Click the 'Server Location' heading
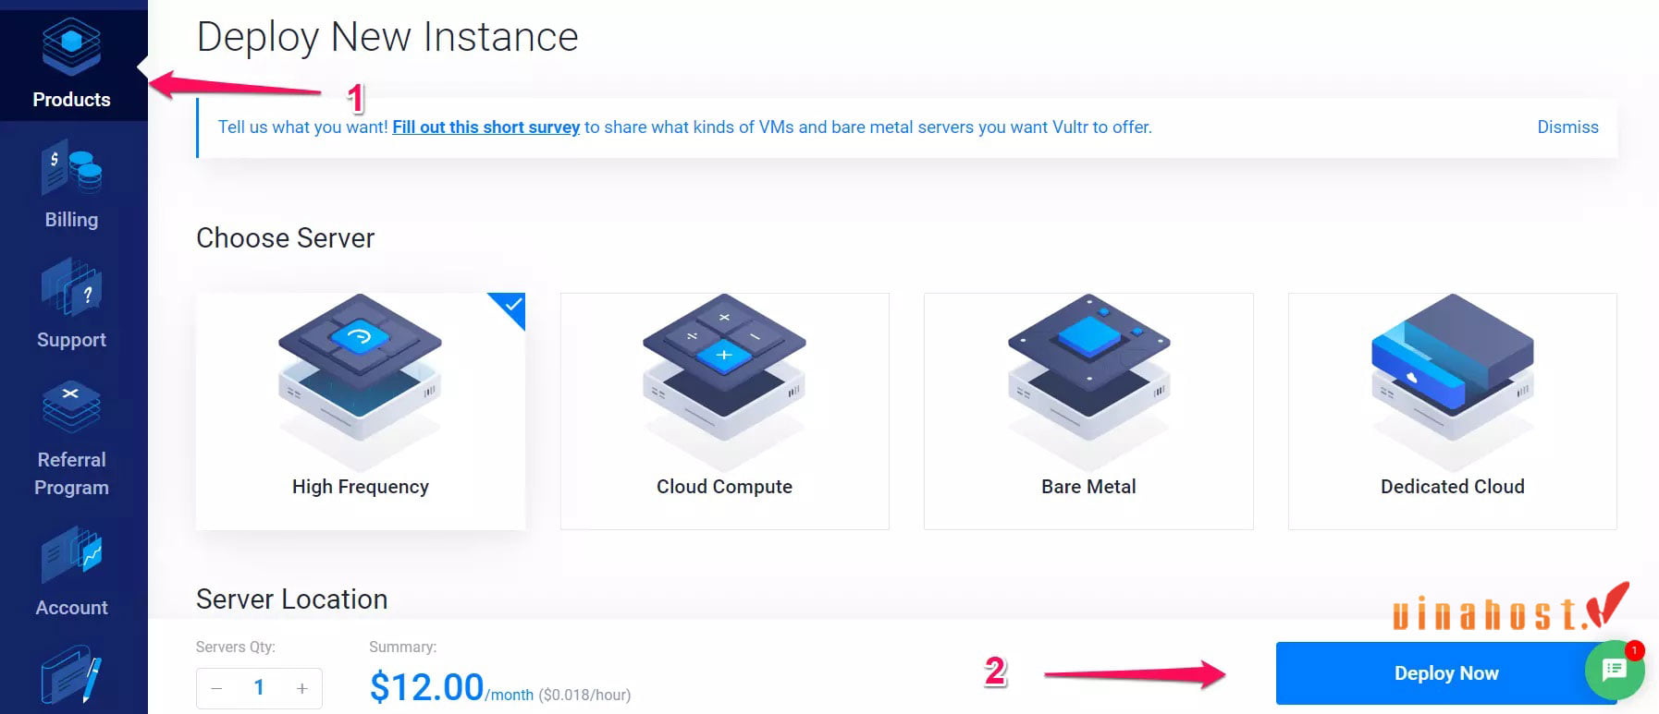1659x714 pixels. click(x=291, y=599)
